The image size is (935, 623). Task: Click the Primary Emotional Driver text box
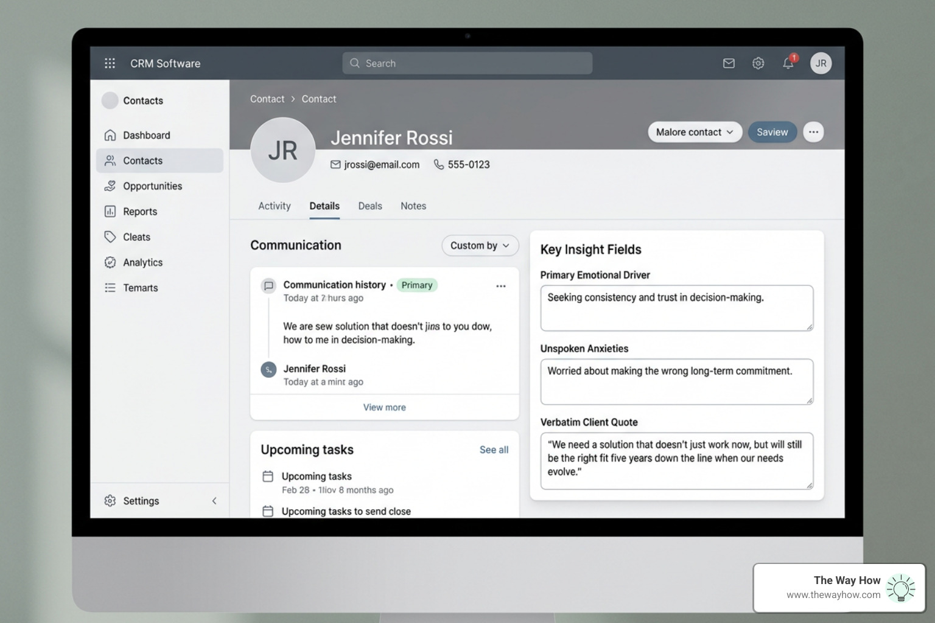tap(677, 308)
